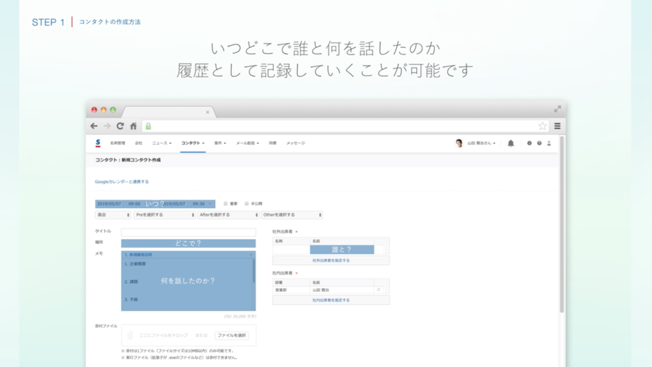
Task: Open the 名刺管理 nav item
Action: coord(118,143)
